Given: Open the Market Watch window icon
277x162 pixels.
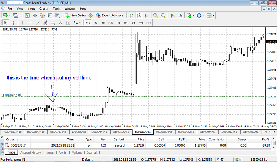Looking at the screenshot, I should tap(27, 15).
